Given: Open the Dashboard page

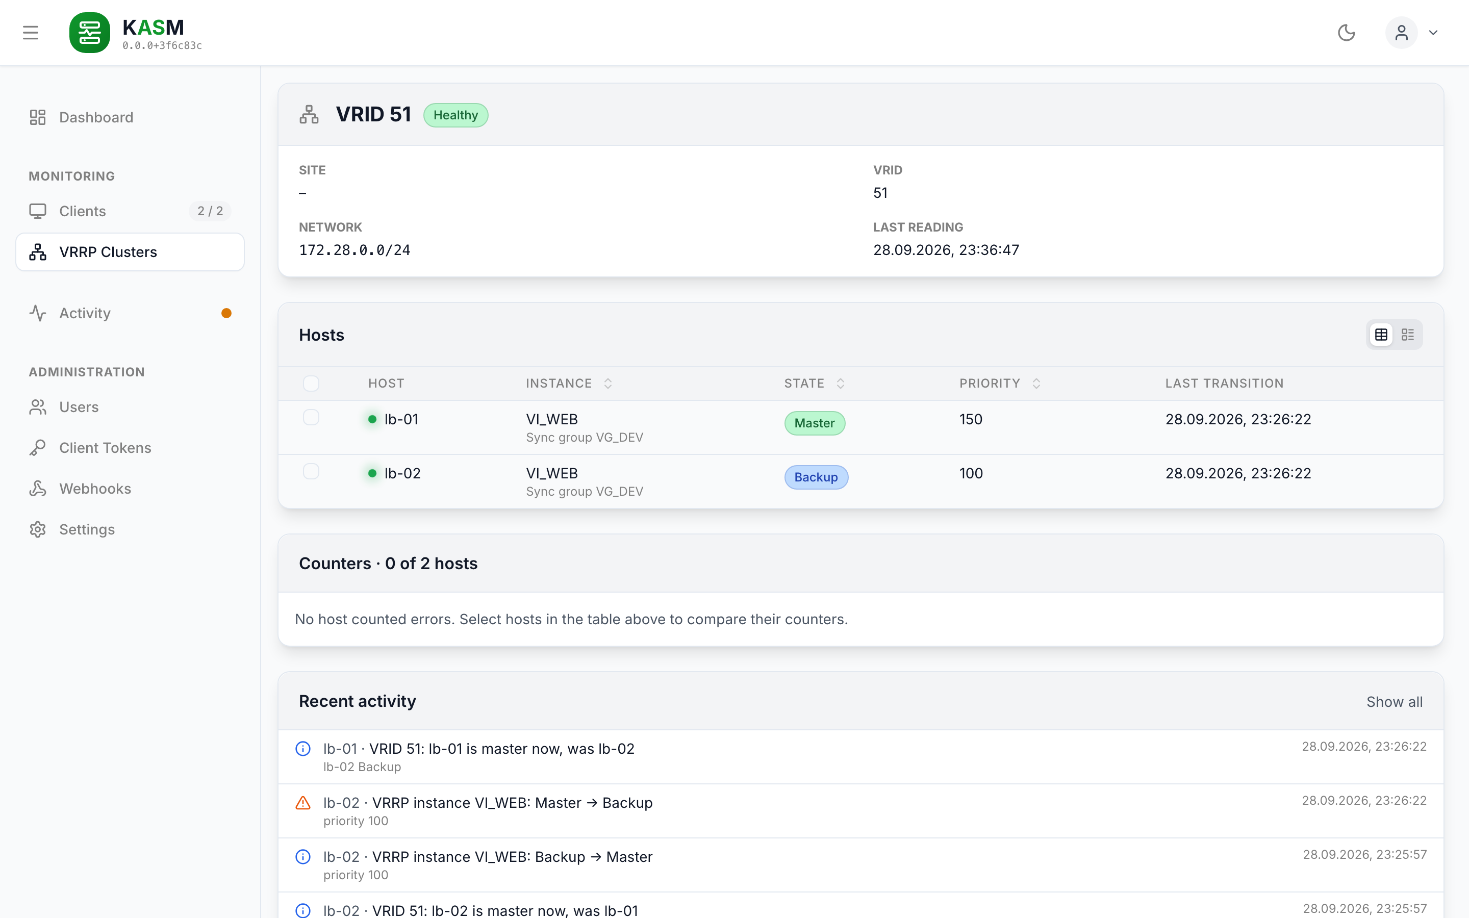Looking at the screenshot, I should (x=130, y=117).
